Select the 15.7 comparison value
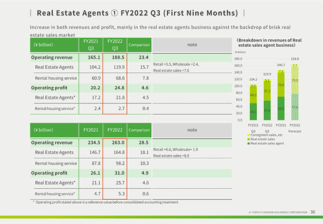 click(x=144, y=67)
